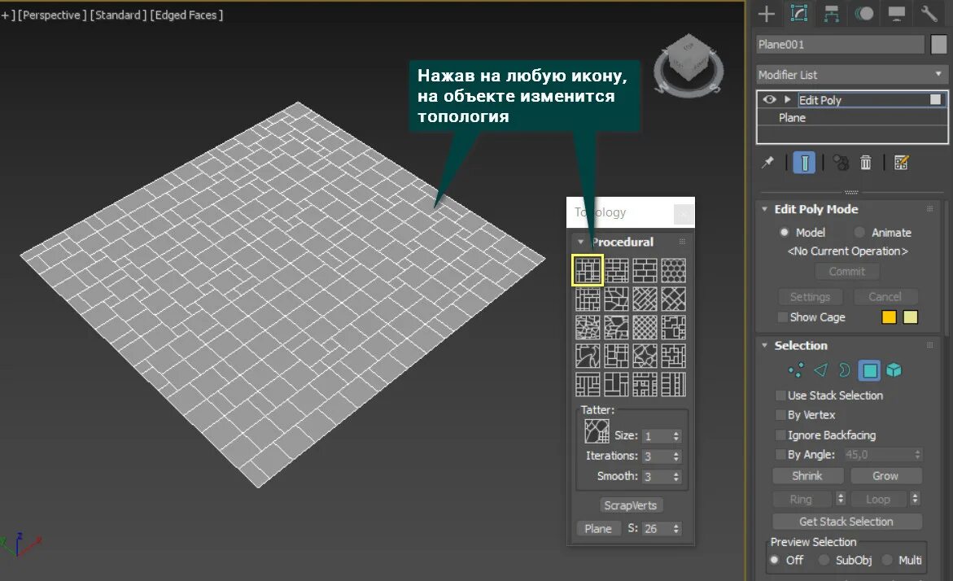Open the Create command panel tab

[x=767, y=13]
